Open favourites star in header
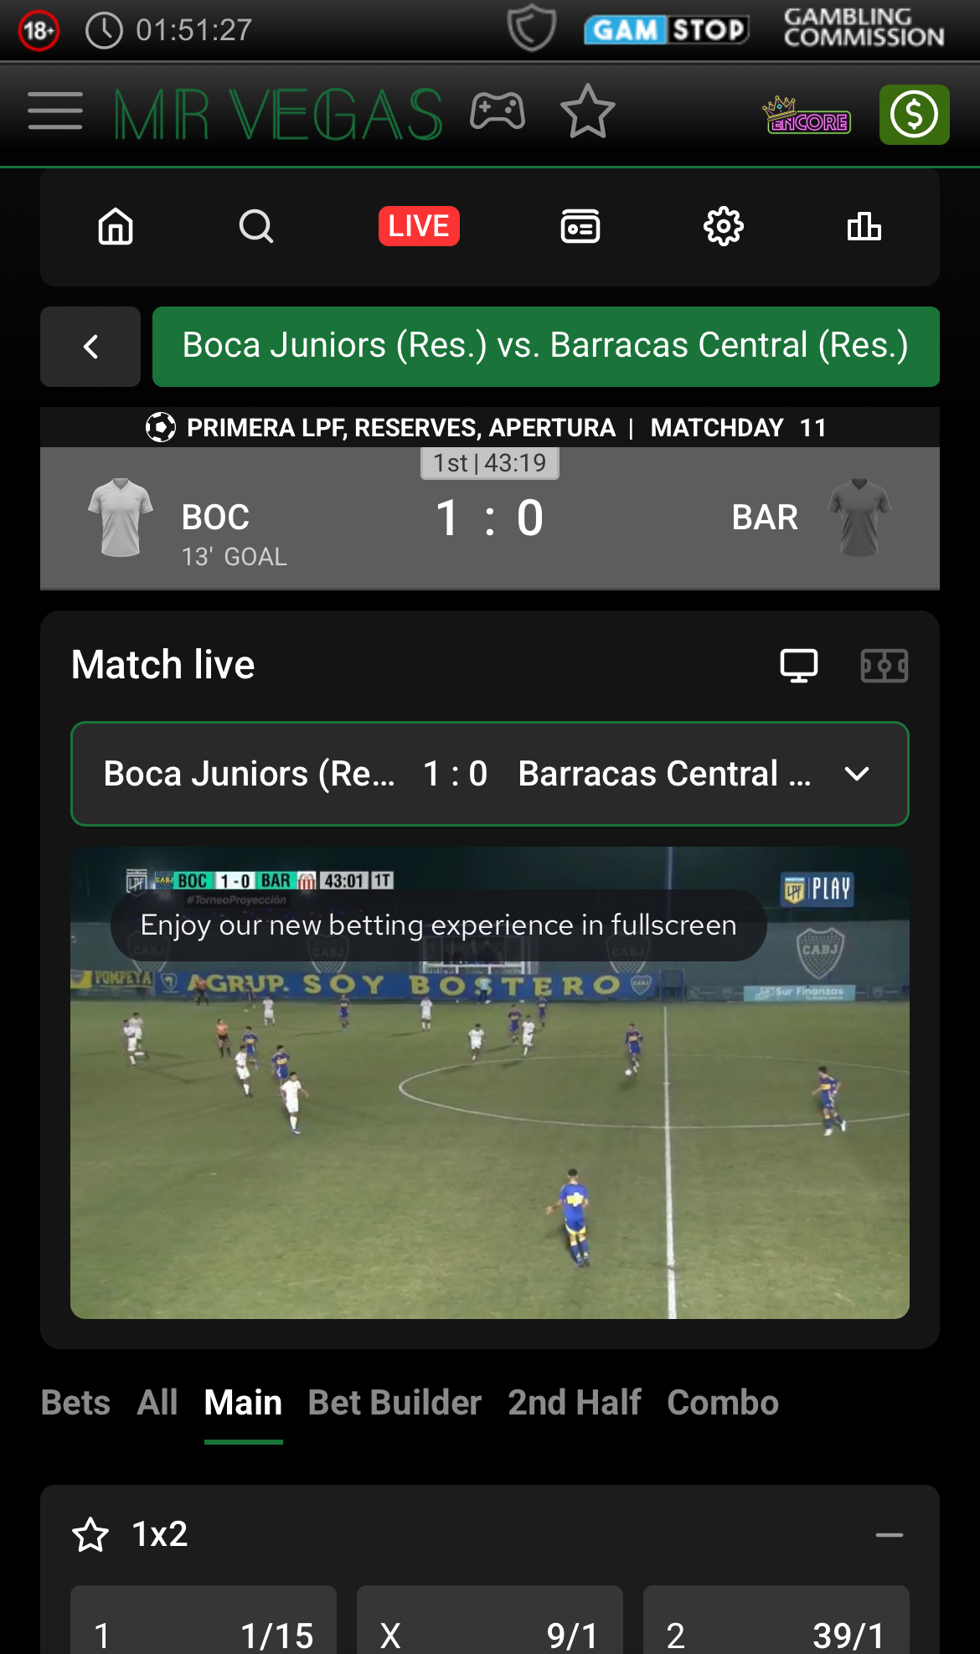The height and width of the screenshot is (1654, 980). click(587, 111)
